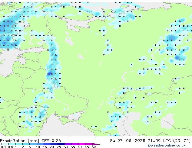
Task: Click the 0.1–0.5 mm palest legend swatch
Action: coord(5,144)
